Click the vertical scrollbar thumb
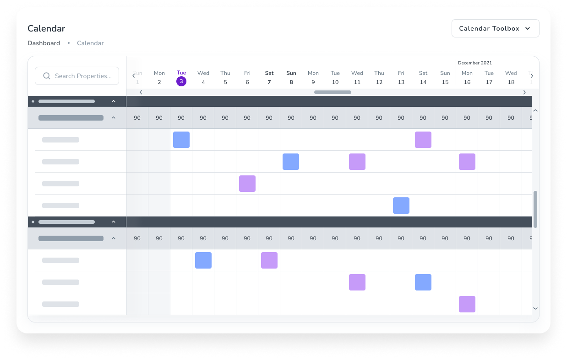Screen dimensions: 567x359 535,209
